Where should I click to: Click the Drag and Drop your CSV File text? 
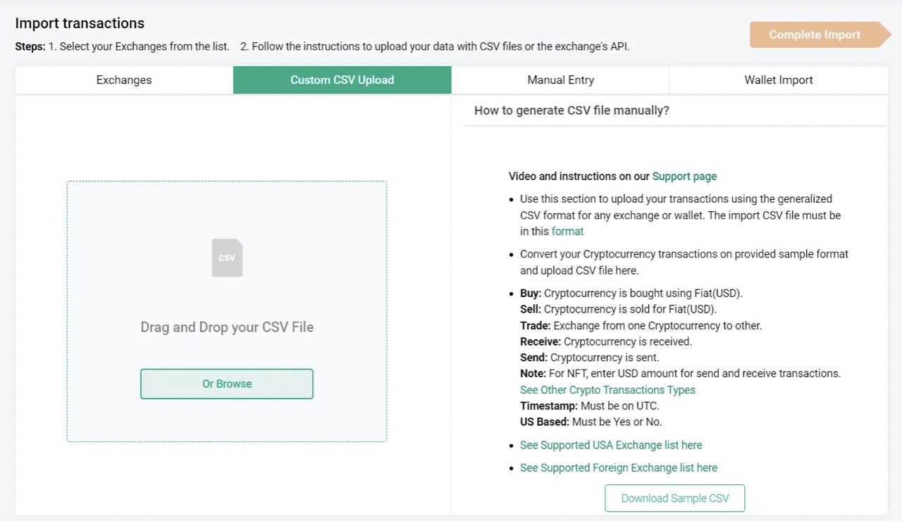227,327
